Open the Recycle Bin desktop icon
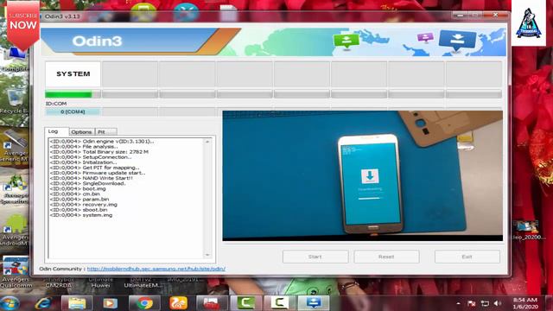The image size is (553, 311). click(15, 101)
